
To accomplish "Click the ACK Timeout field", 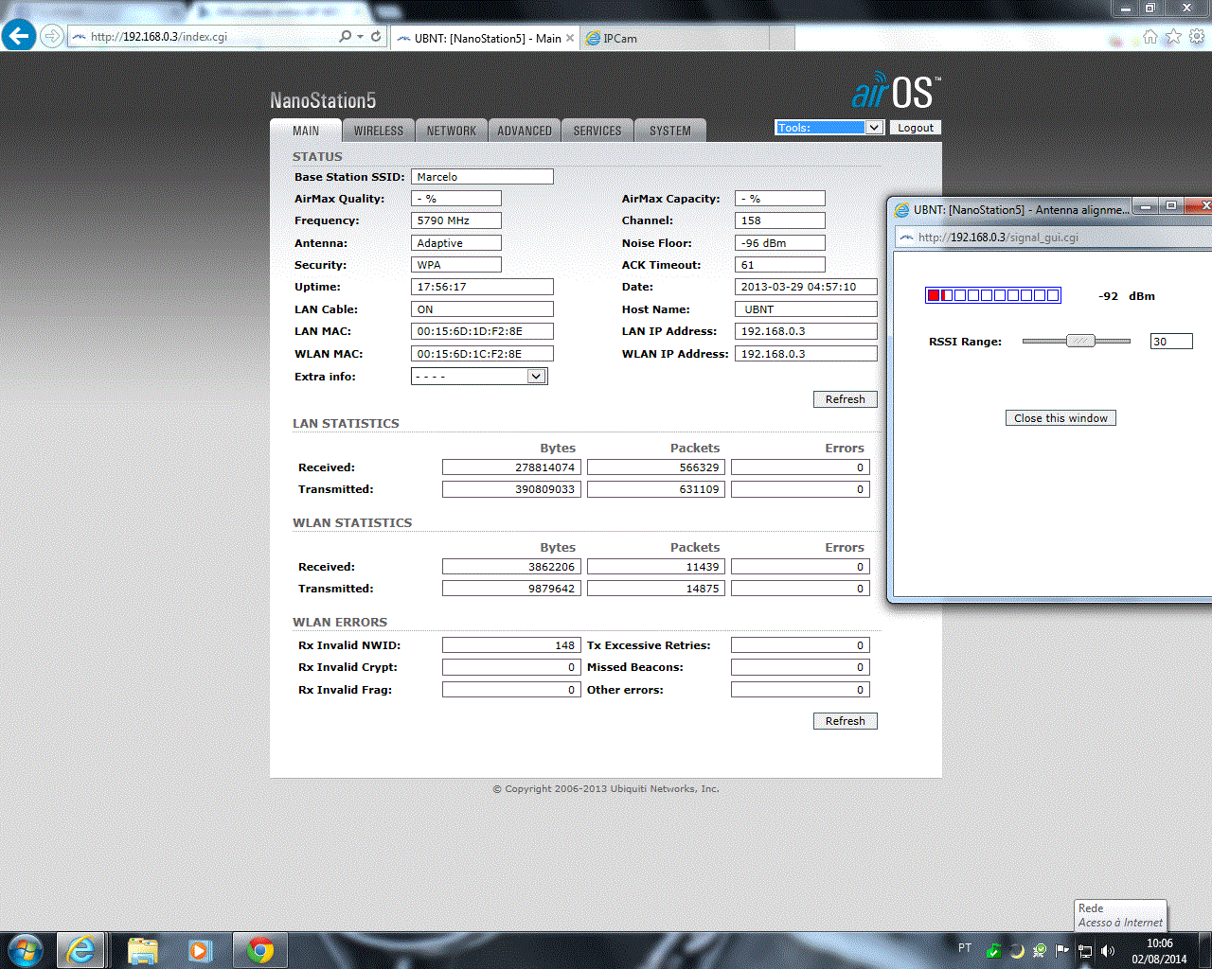I will (780, 265).
